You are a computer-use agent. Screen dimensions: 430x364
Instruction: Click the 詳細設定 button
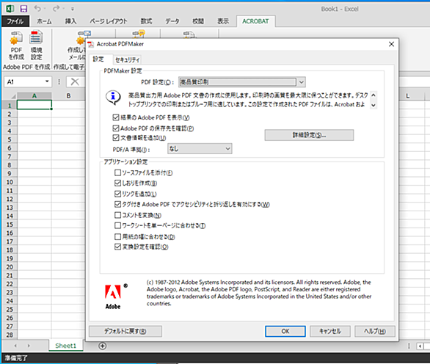tap(309, 135)
